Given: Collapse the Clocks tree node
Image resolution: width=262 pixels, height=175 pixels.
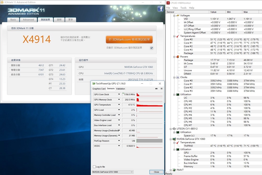Looking at the screenshot, I should [x=174, y=77].
